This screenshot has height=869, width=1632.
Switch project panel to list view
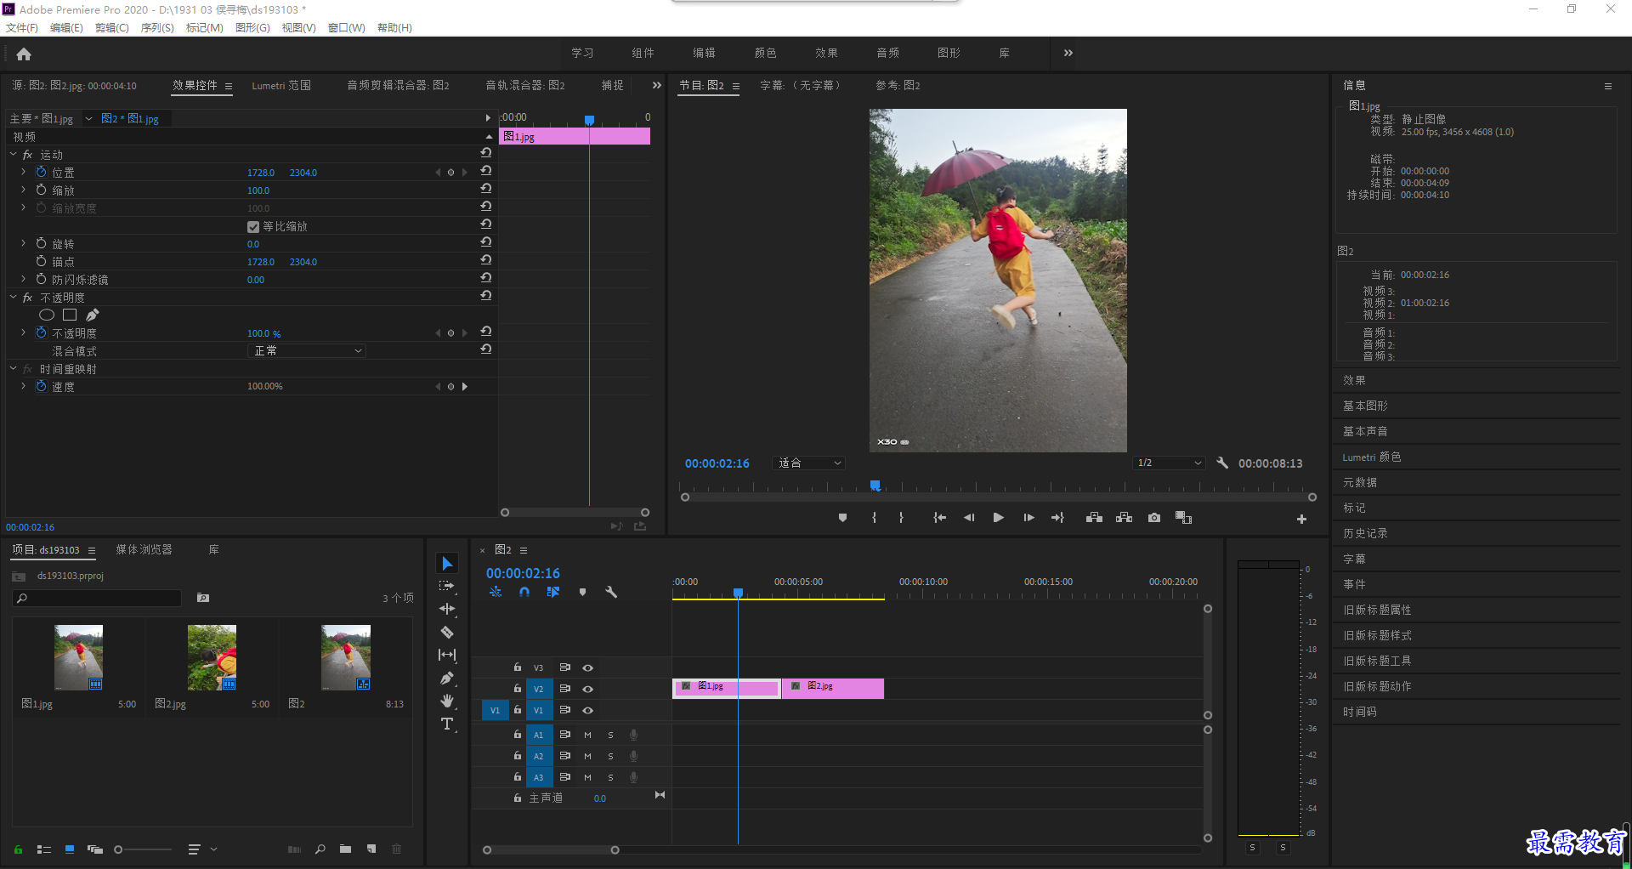[x=44, y=849]
